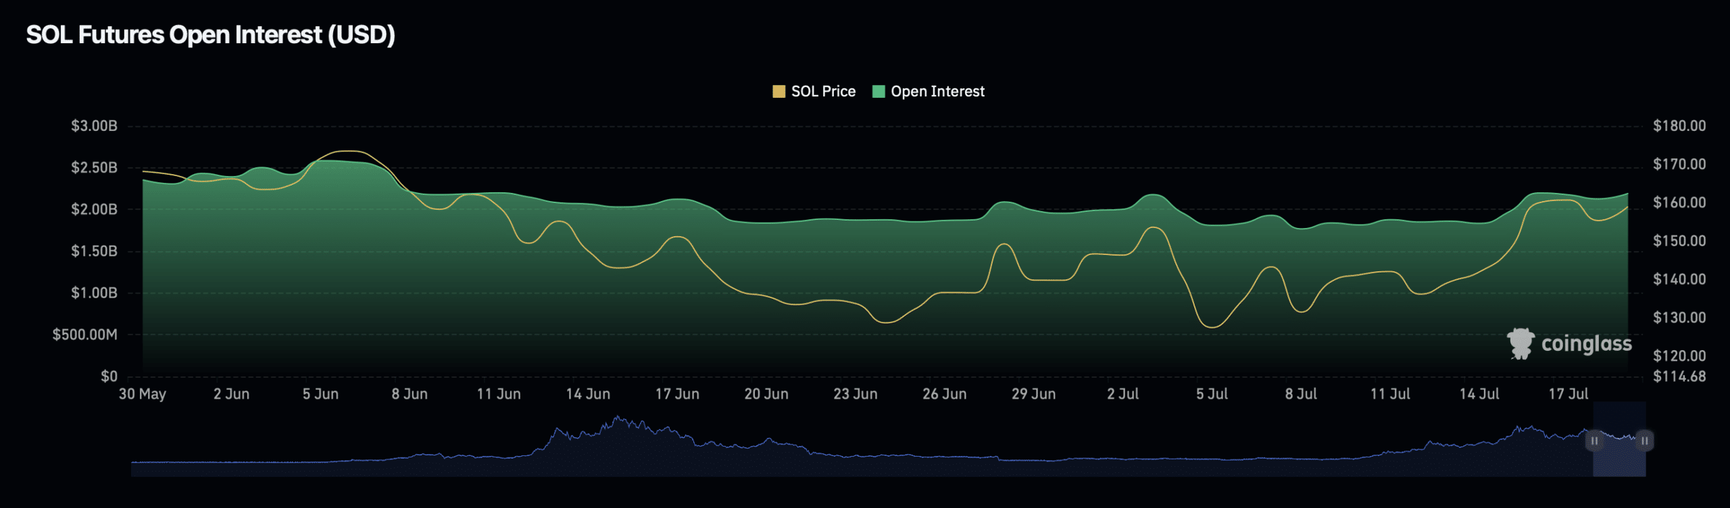The width and height of the screenshot is (1730, 508).
Task: Click the $160.00 right price label
Action: pyautogui.click(x=1679, y=203)
